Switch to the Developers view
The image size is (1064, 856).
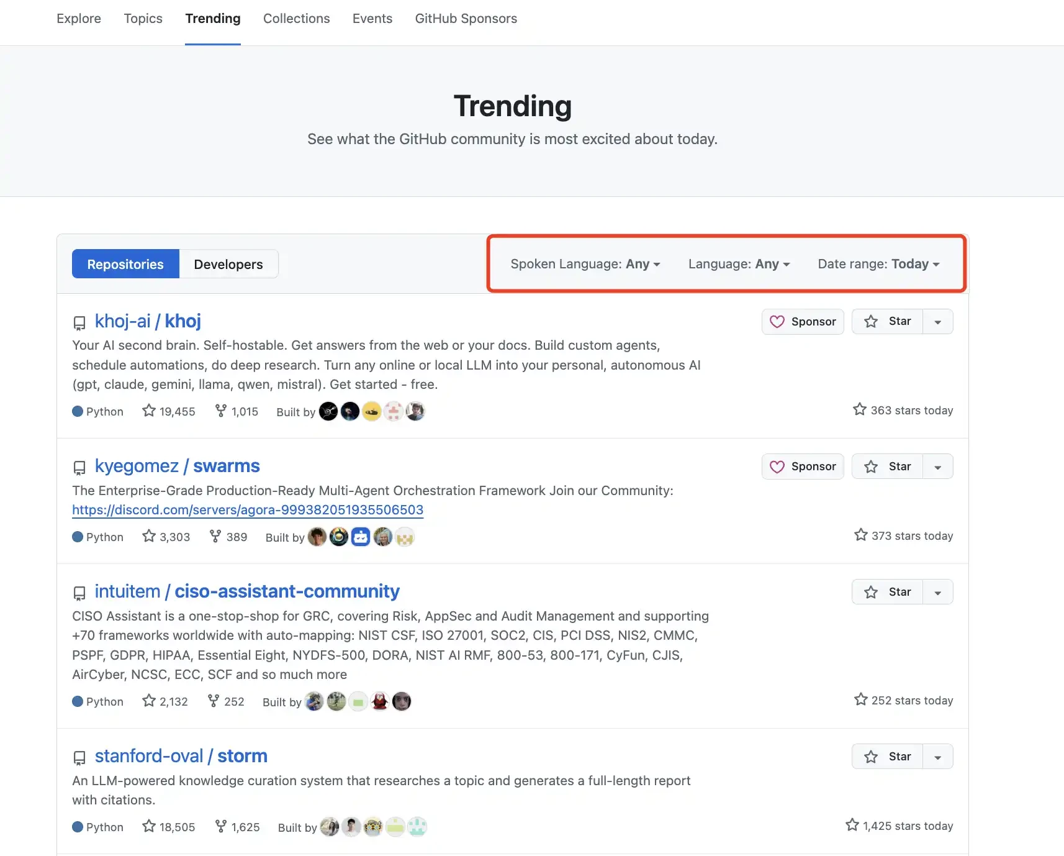coord(228,263)
